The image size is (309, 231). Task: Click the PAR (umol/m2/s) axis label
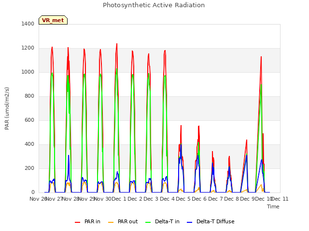tap(7, 108)
